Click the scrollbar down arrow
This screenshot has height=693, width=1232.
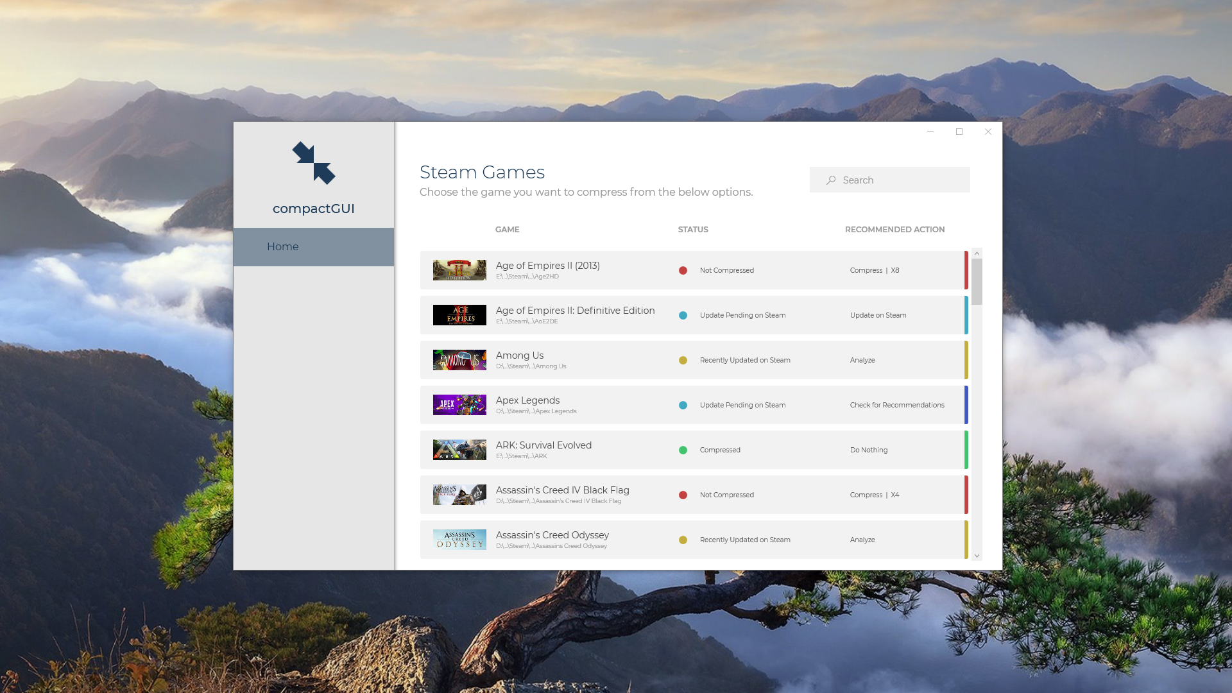pos(977,556)
